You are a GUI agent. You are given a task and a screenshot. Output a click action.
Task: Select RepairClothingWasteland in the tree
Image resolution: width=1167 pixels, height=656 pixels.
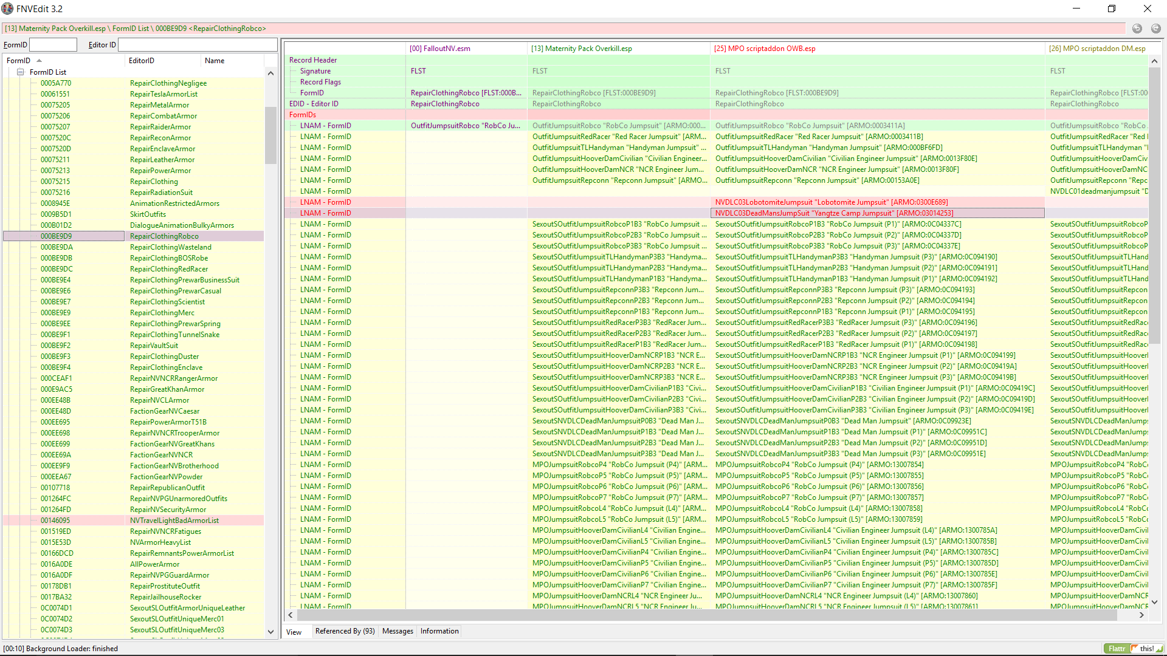[171, 247]
